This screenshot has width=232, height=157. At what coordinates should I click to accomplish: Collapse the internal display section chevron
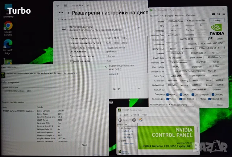(139, 27)
